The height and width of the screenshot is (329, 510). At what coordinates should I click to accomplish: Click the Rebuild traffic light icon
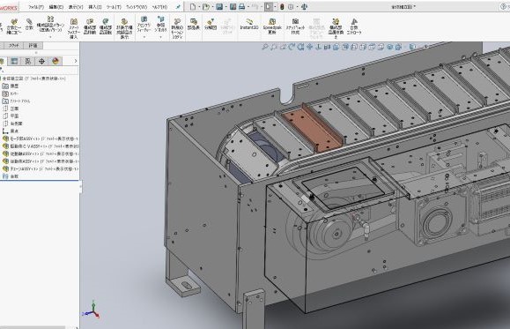(x=282, y=7)
